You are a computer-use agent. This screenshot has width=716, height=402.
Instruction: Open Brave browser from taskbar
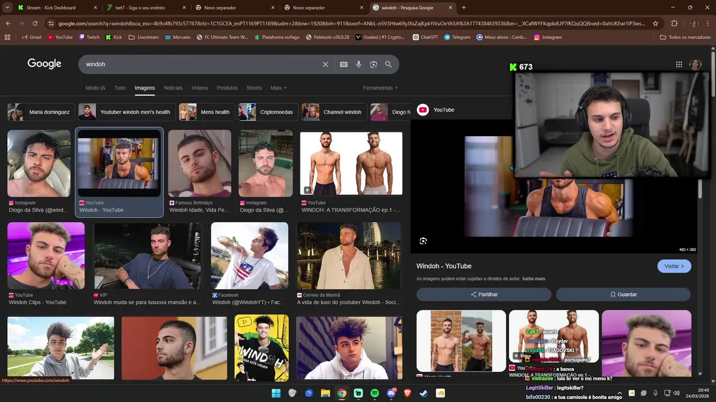408,393
